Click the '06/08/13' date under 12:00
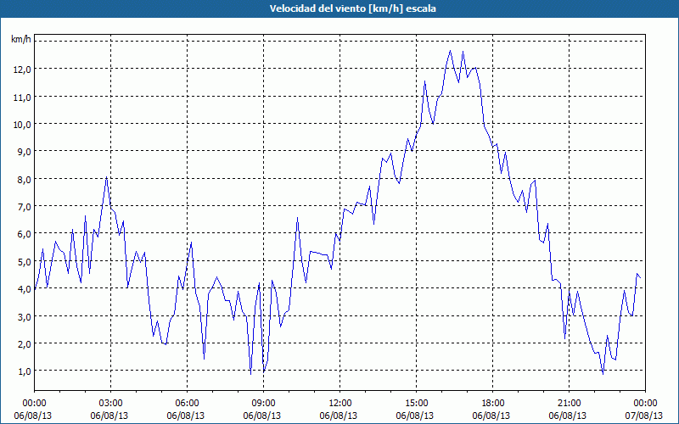The image size is (679, 424). click(x=338, y=416)
